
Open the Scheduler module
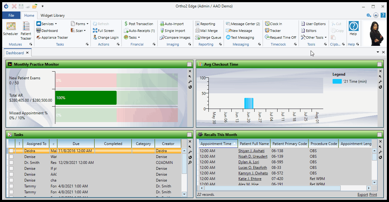[11, 29]
